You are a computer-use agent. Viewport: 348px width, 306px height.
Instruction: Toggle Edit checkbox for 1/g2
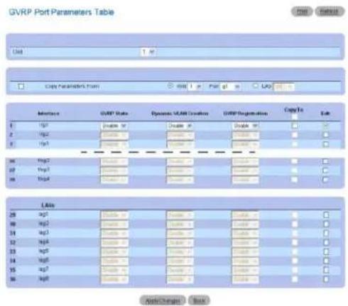pos(326,135)
